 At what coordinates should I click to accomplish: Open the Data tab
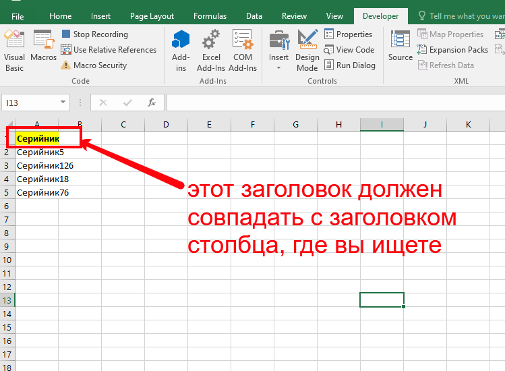coord(254,16)
